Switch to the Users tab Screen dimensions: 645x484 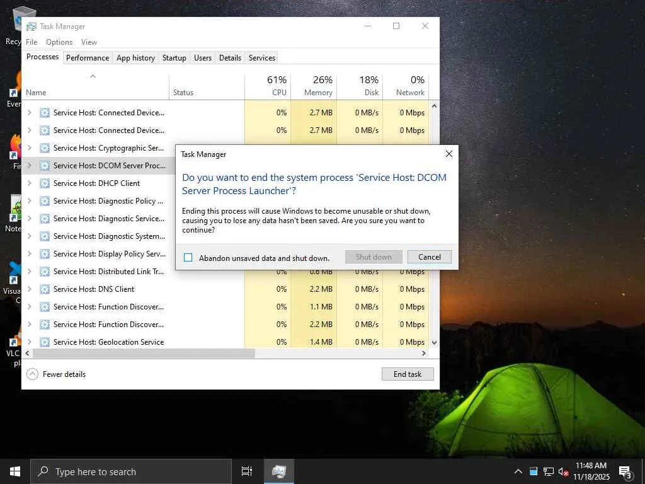tap(203, 58)
